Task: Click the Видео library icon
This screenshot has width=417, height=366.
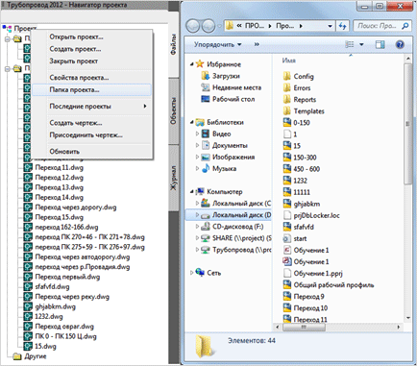Action: coord(206,134)
